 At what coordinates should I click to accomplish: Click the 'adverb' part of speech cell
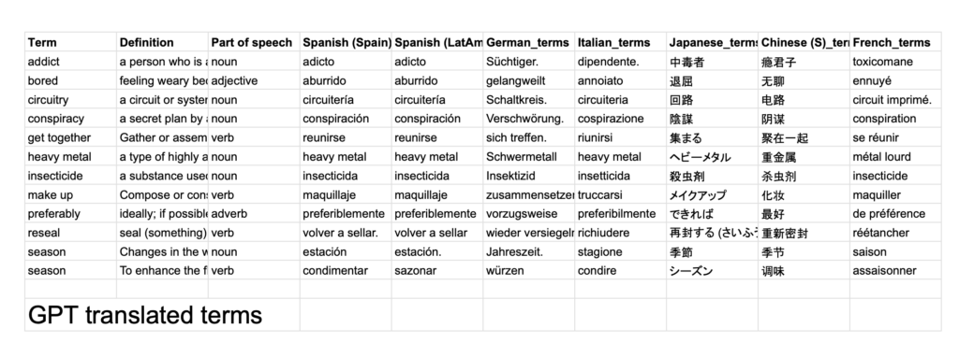[x=254, y=214]
